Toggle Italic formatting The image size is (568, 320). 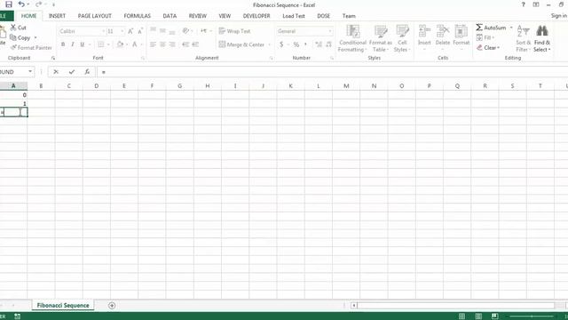point(73,44)
